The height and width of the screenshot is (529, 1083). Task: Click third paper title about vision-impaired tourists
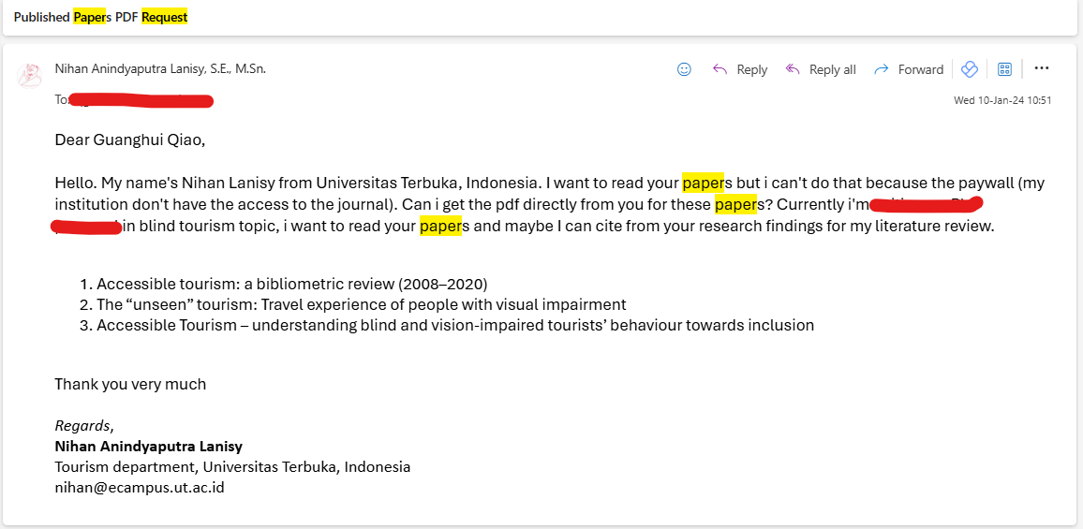click(455, 325)
